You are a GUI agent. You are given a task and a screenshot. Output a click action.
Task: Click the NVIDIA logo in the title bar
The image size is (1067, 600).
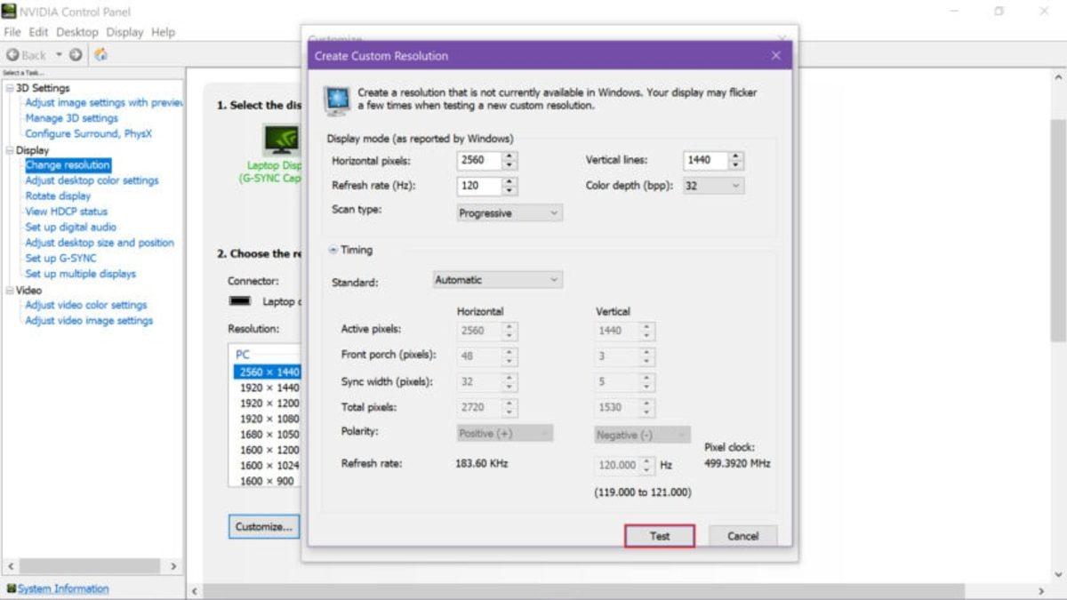tap(11, 12)
